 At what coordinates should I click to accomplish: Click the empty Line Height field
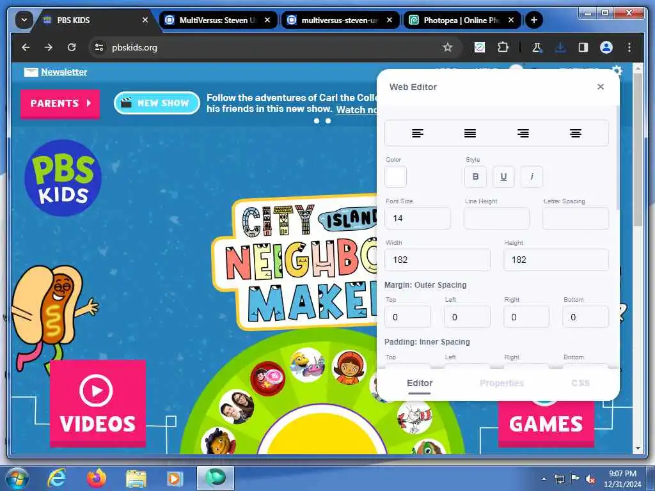coord(496,218)
